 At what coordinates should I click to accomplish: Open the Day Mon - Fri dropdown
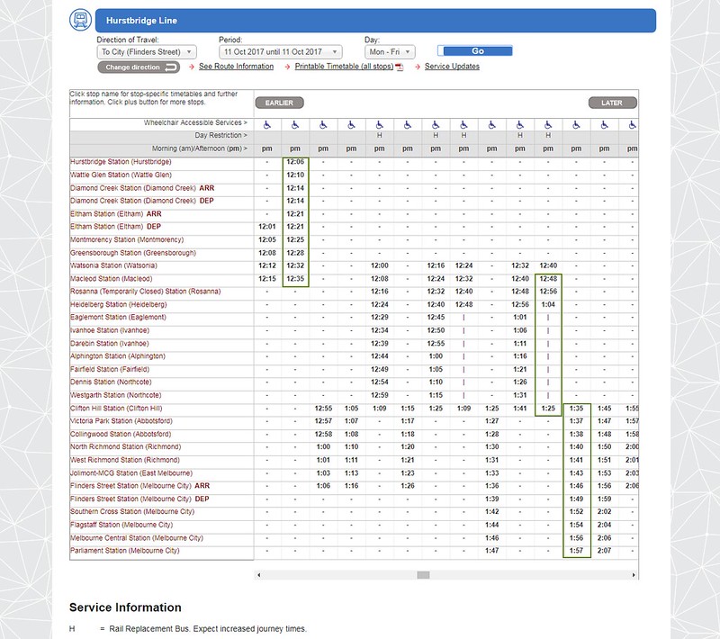(x=390, y=52)
